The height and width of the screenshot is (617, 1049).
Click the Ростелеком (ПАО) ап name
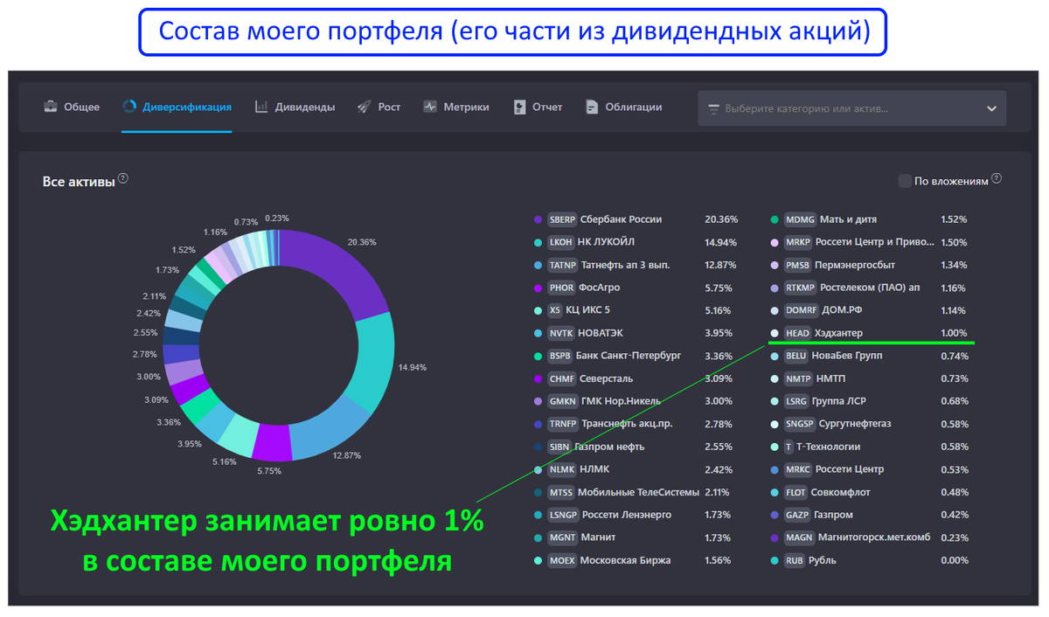871,288
